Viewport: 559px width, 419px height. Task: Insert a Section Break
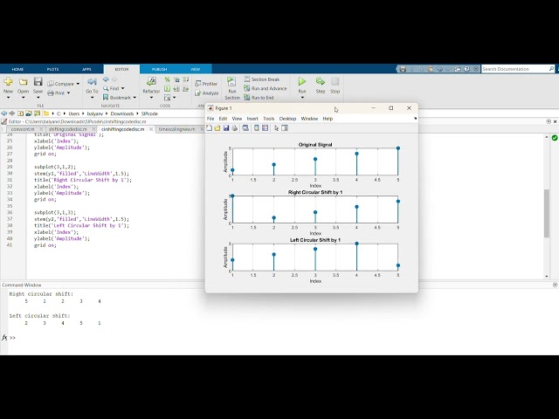click(262, 79)
